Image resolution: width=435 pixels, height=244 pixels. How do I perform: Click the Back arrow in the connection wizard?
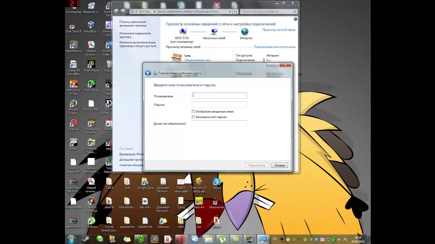tap(148, 73)
